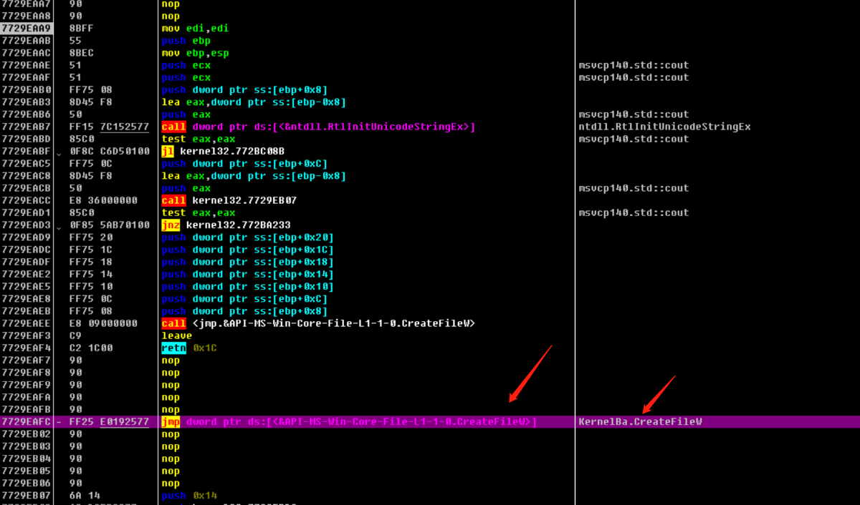Image resolution: width=860 pixels, height=505 pixels.
Task: Select 'lea eax' instruction at 7729EAC8
Action: 254,176
